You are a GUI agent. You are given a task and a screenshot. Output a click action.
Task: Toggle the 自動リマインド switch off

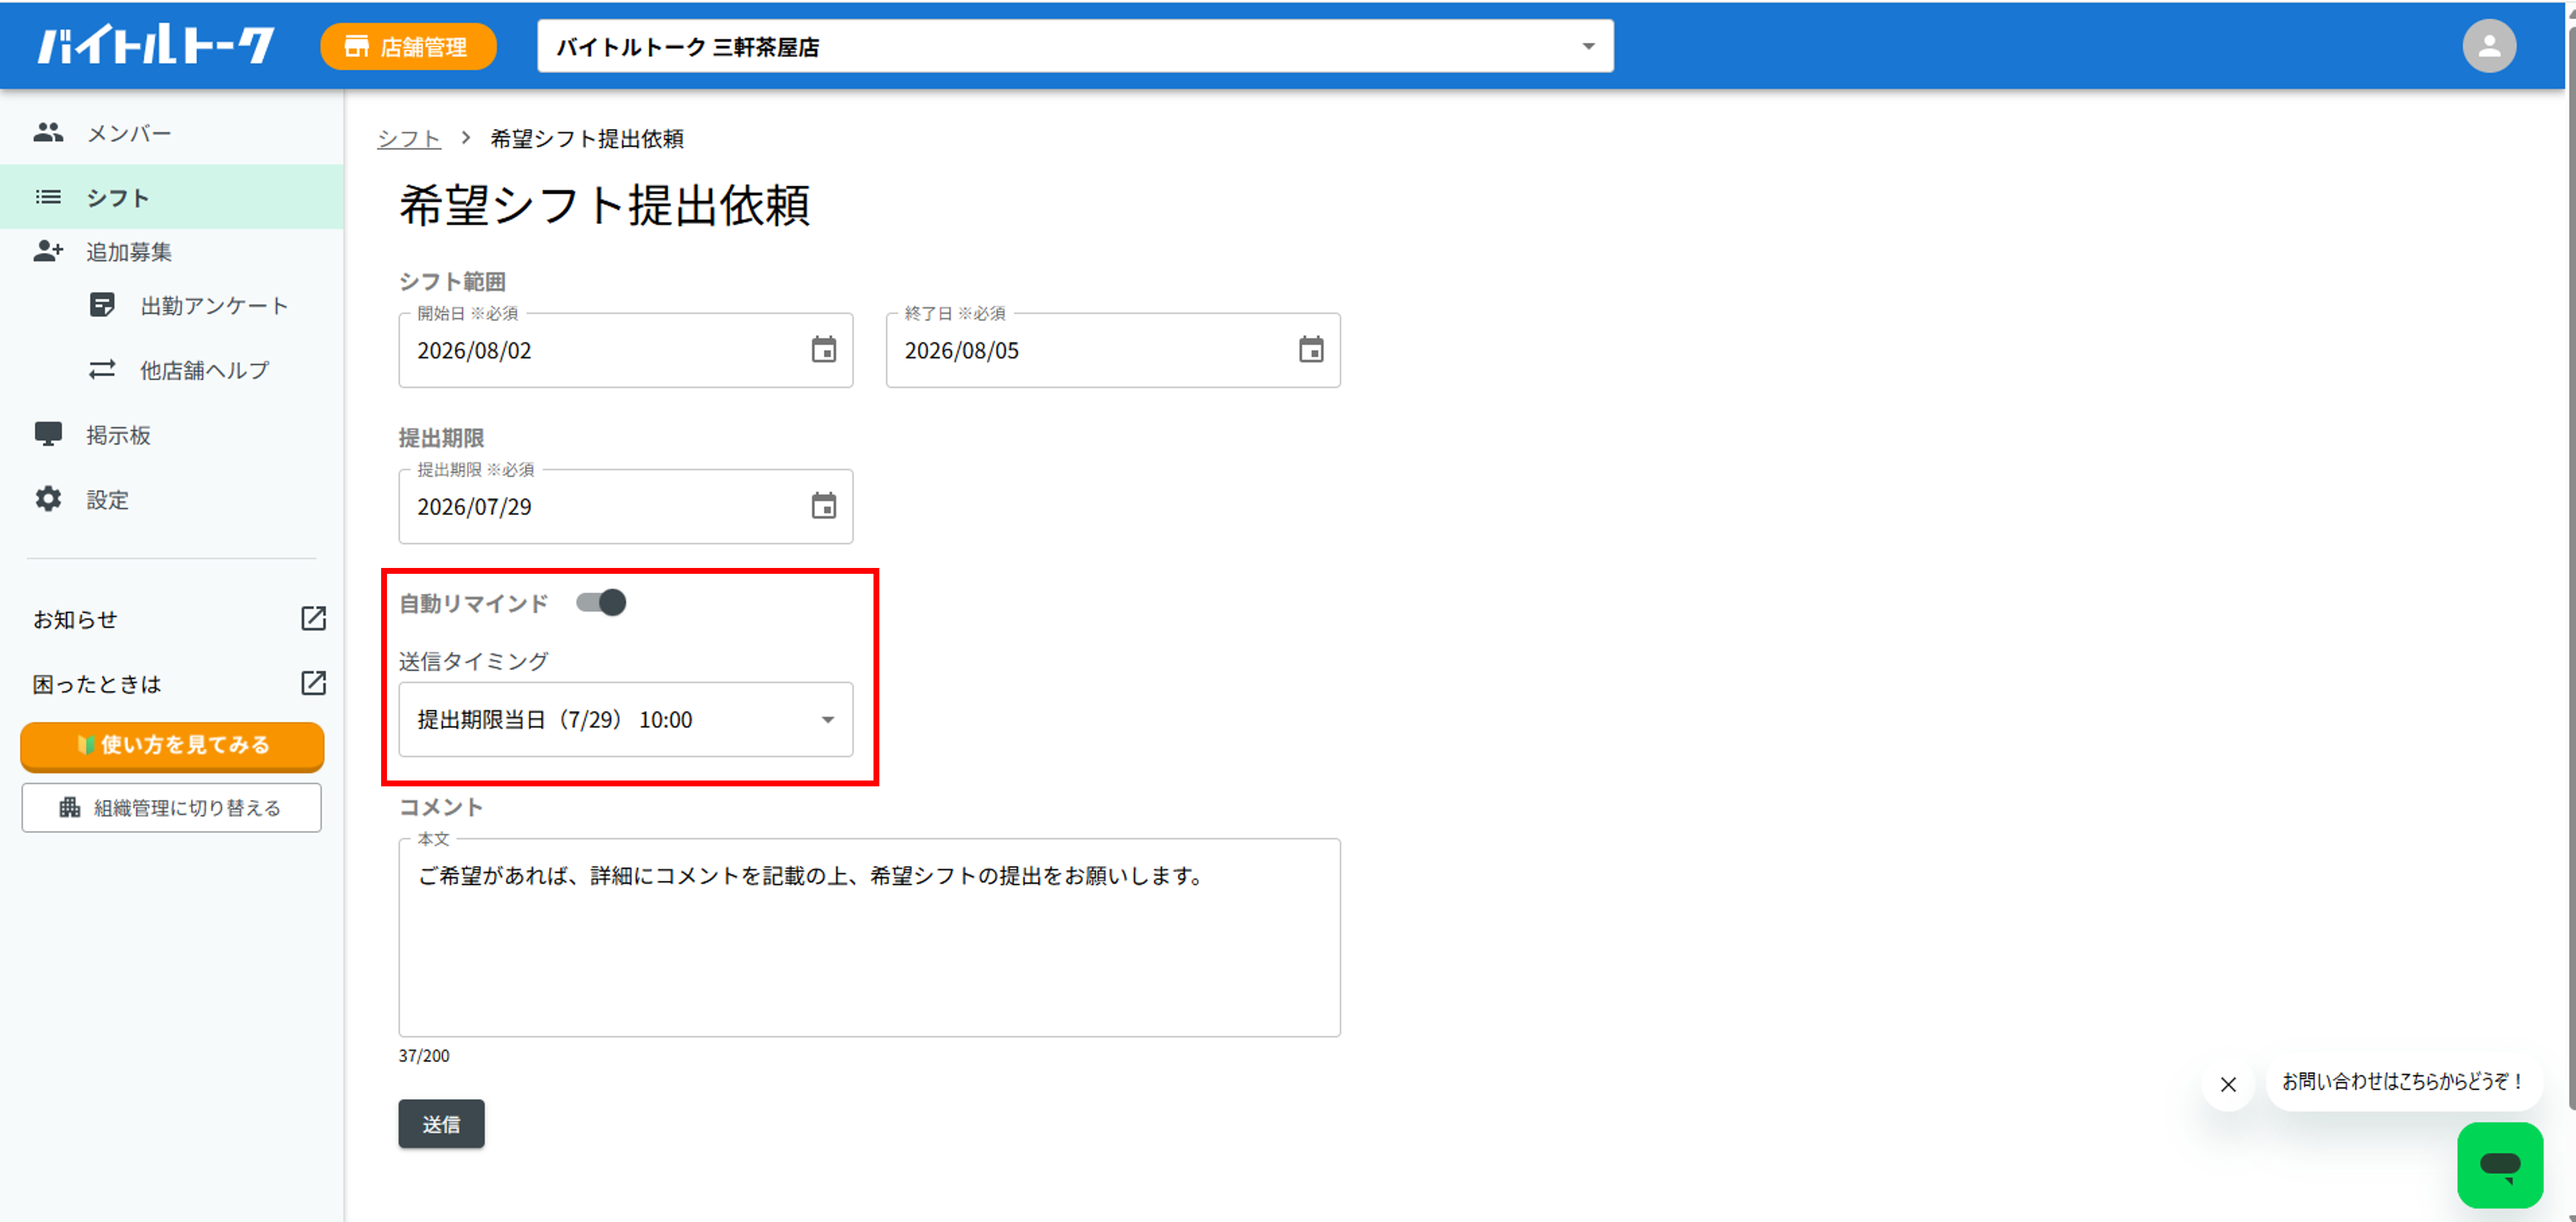[601, 602]
